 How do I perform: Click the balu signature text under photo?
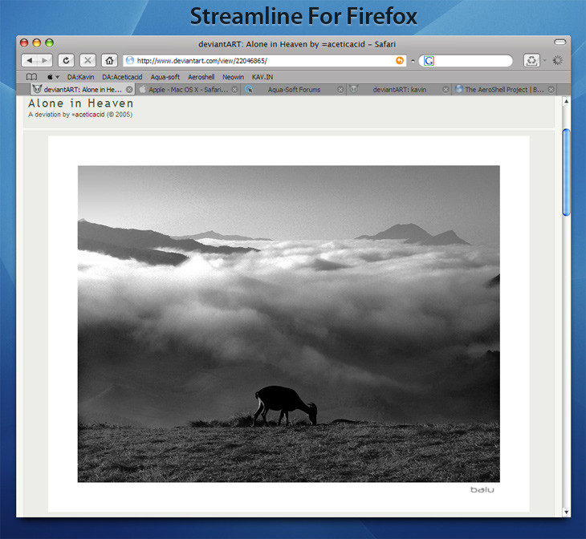pyautogui.click(x=482, y=490)
